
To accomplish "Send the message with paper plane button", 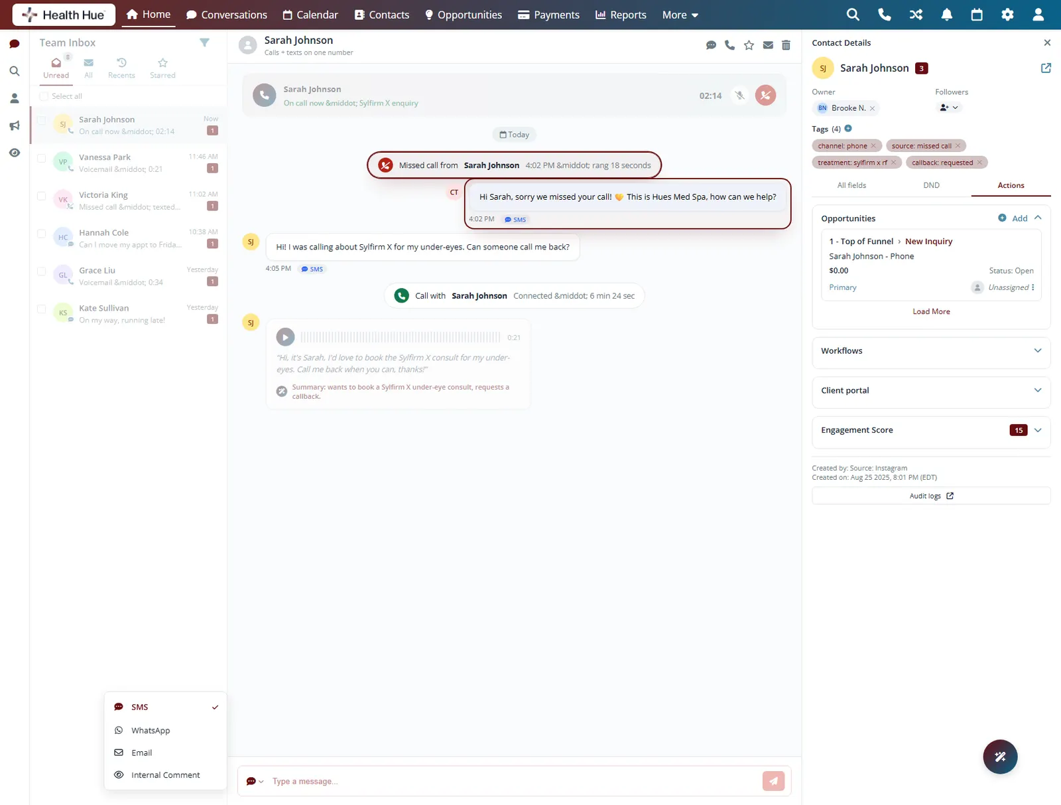I will click(773, 781).
